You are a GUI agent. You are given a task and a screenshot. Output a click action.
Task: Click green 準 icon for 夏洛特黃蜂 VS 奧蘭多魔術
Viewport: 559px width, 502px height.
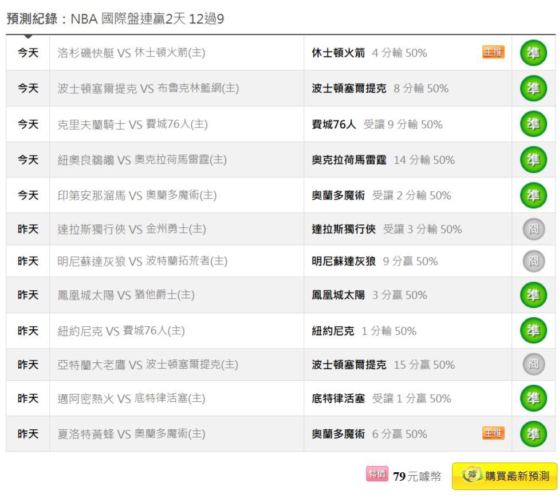click(x=533, y=434)
